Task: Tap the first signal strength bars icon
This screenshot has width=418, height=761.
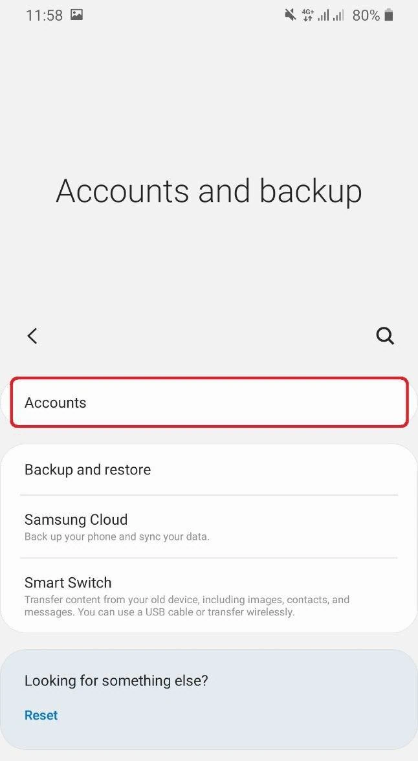Action: 324,16
